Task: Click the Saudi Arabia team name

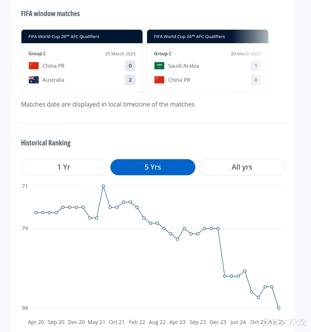Action: click(183, 66)
